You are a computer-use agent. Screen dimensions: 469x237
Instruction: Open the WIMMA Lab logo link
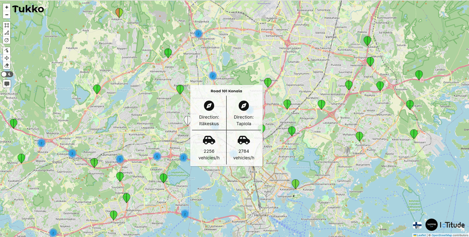click(431, 225)
